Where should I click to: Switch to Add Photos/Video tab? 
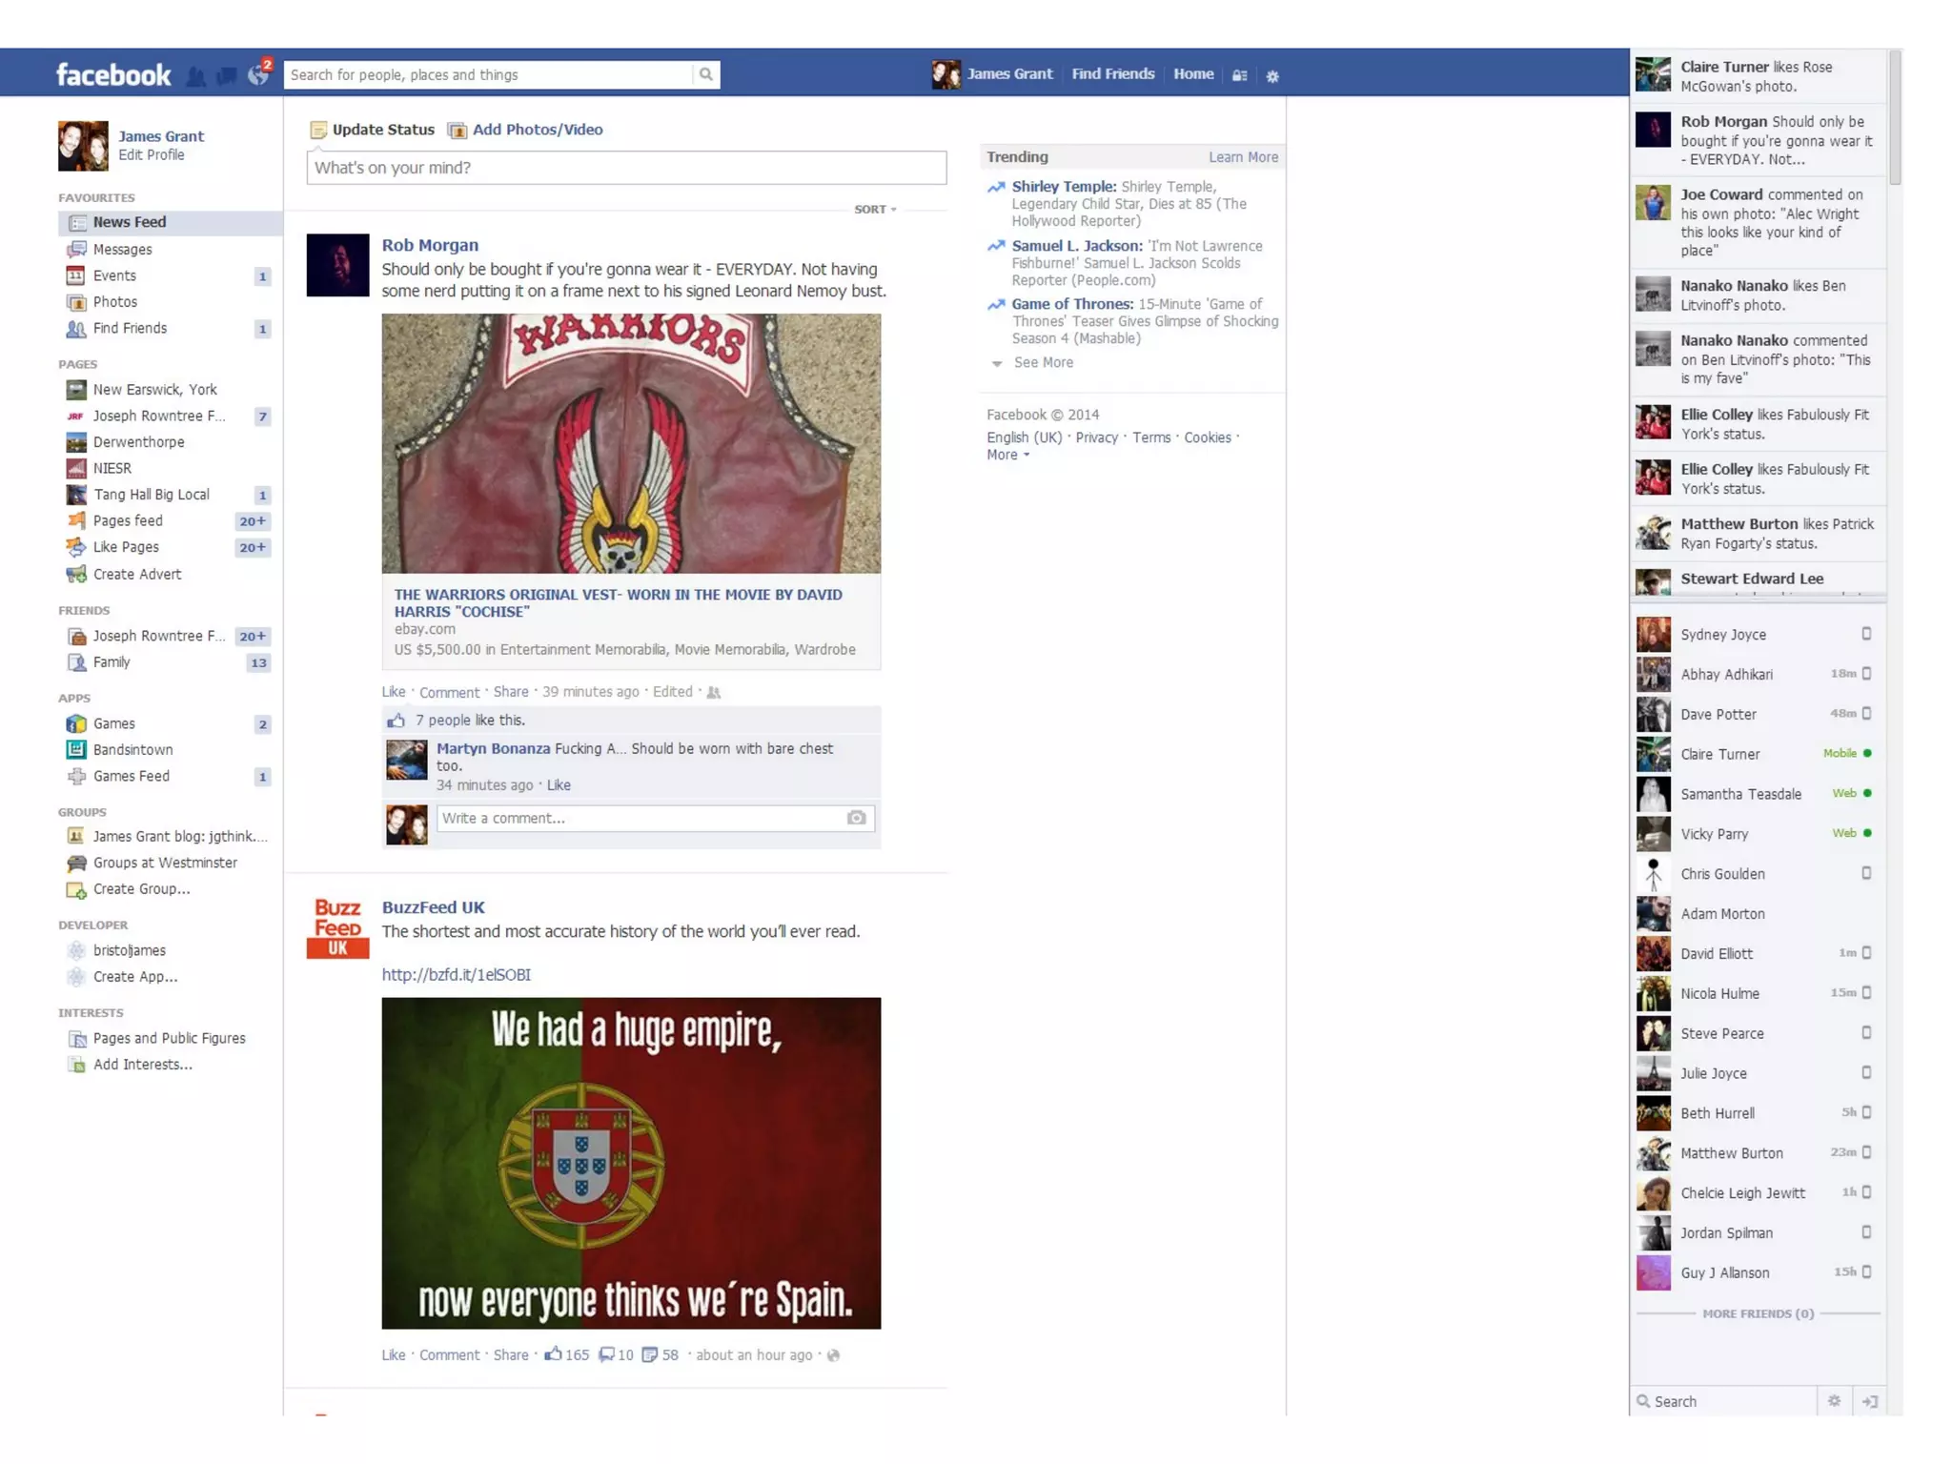[537, 130]
